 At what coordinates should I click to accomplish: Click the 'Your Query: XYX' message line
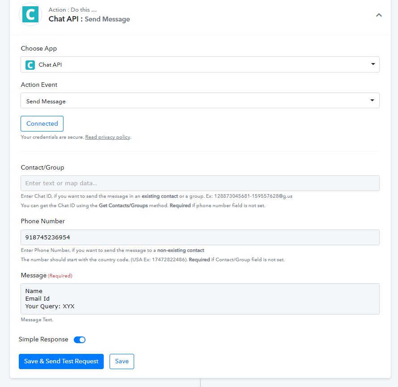tap(50, 306)
